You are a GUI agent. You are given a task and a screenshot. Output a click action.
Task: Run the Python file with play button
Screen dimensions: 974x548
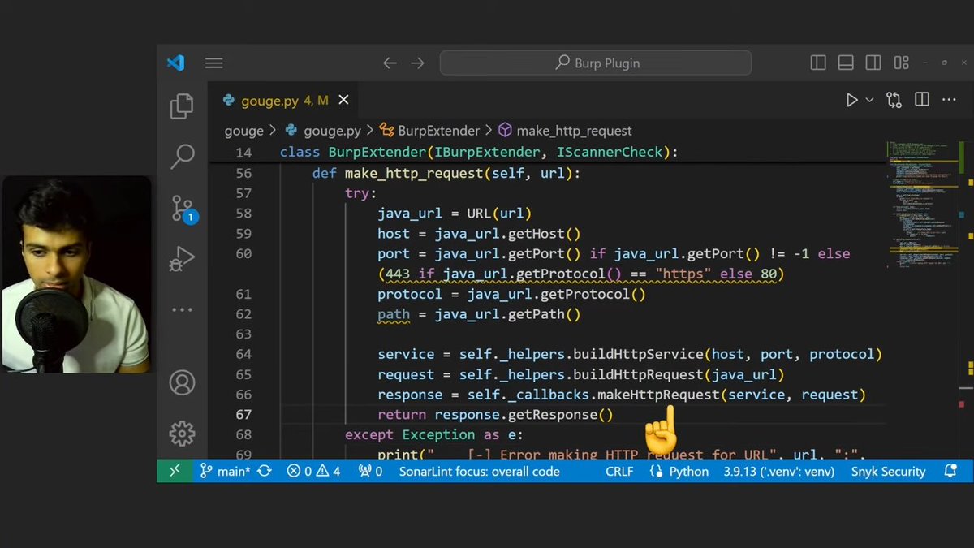(x=851, y=100)
